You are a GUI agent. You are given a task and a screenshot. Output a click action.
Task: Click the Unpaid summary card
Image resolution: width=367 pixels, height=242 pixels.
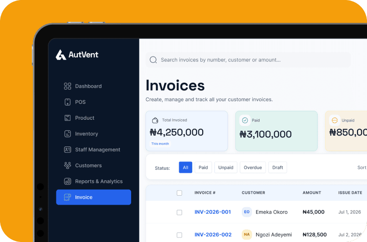click(x=346, y=131)
